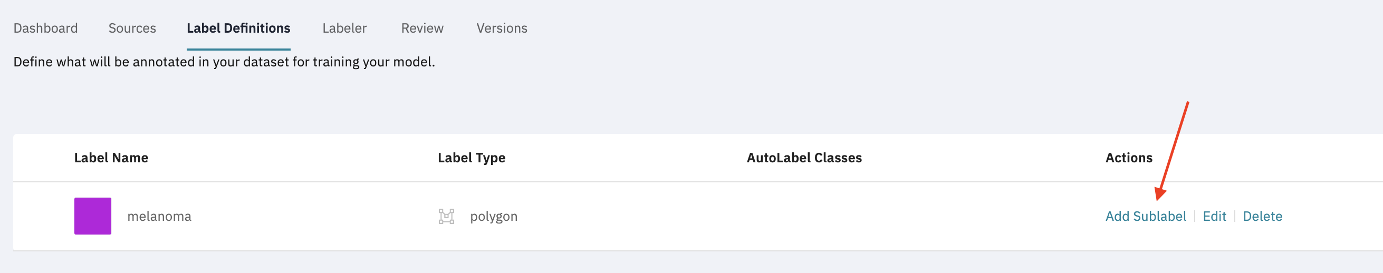
Task: Click the Label Name column header
Action: (111, 158)
